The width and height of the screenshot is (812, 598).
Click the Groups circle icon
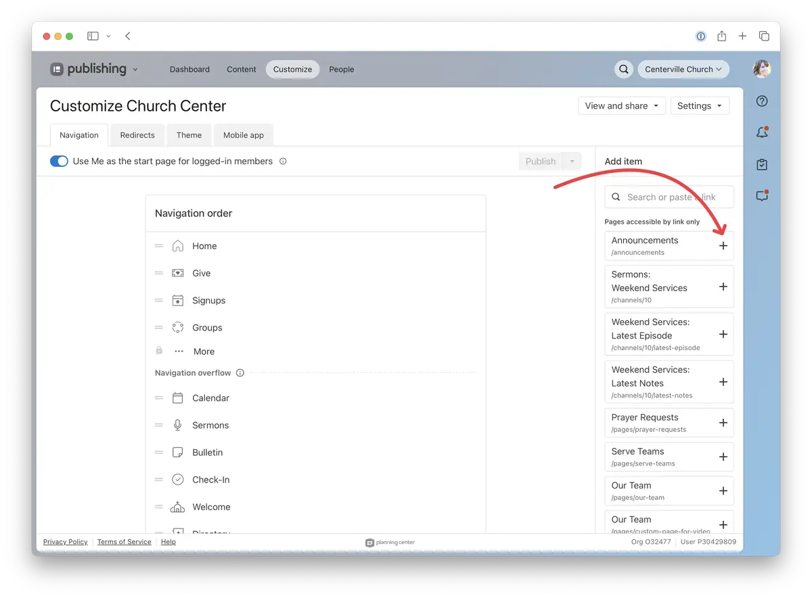click(178, 327)
